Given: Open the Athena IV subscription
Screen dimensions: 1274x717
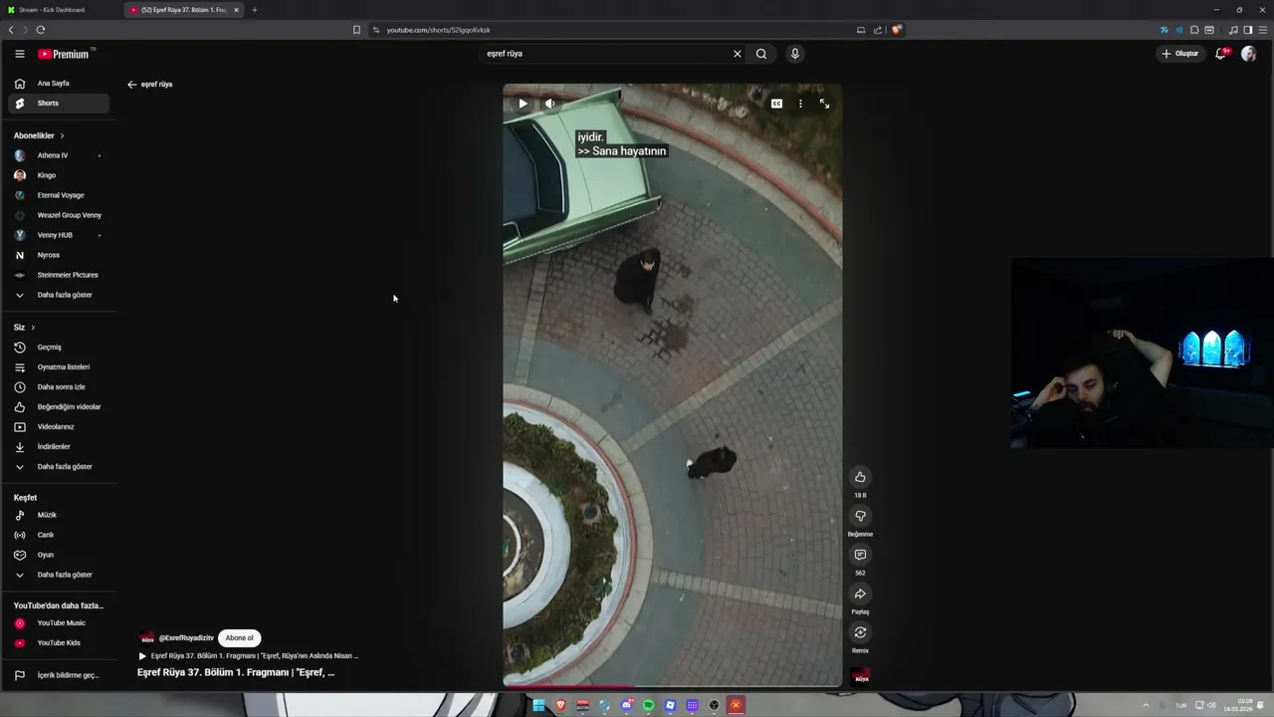Looking at the screenshot, I should click(60, 155).
